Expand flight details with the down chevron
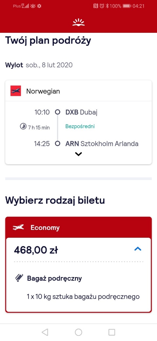 click(78, 154)
